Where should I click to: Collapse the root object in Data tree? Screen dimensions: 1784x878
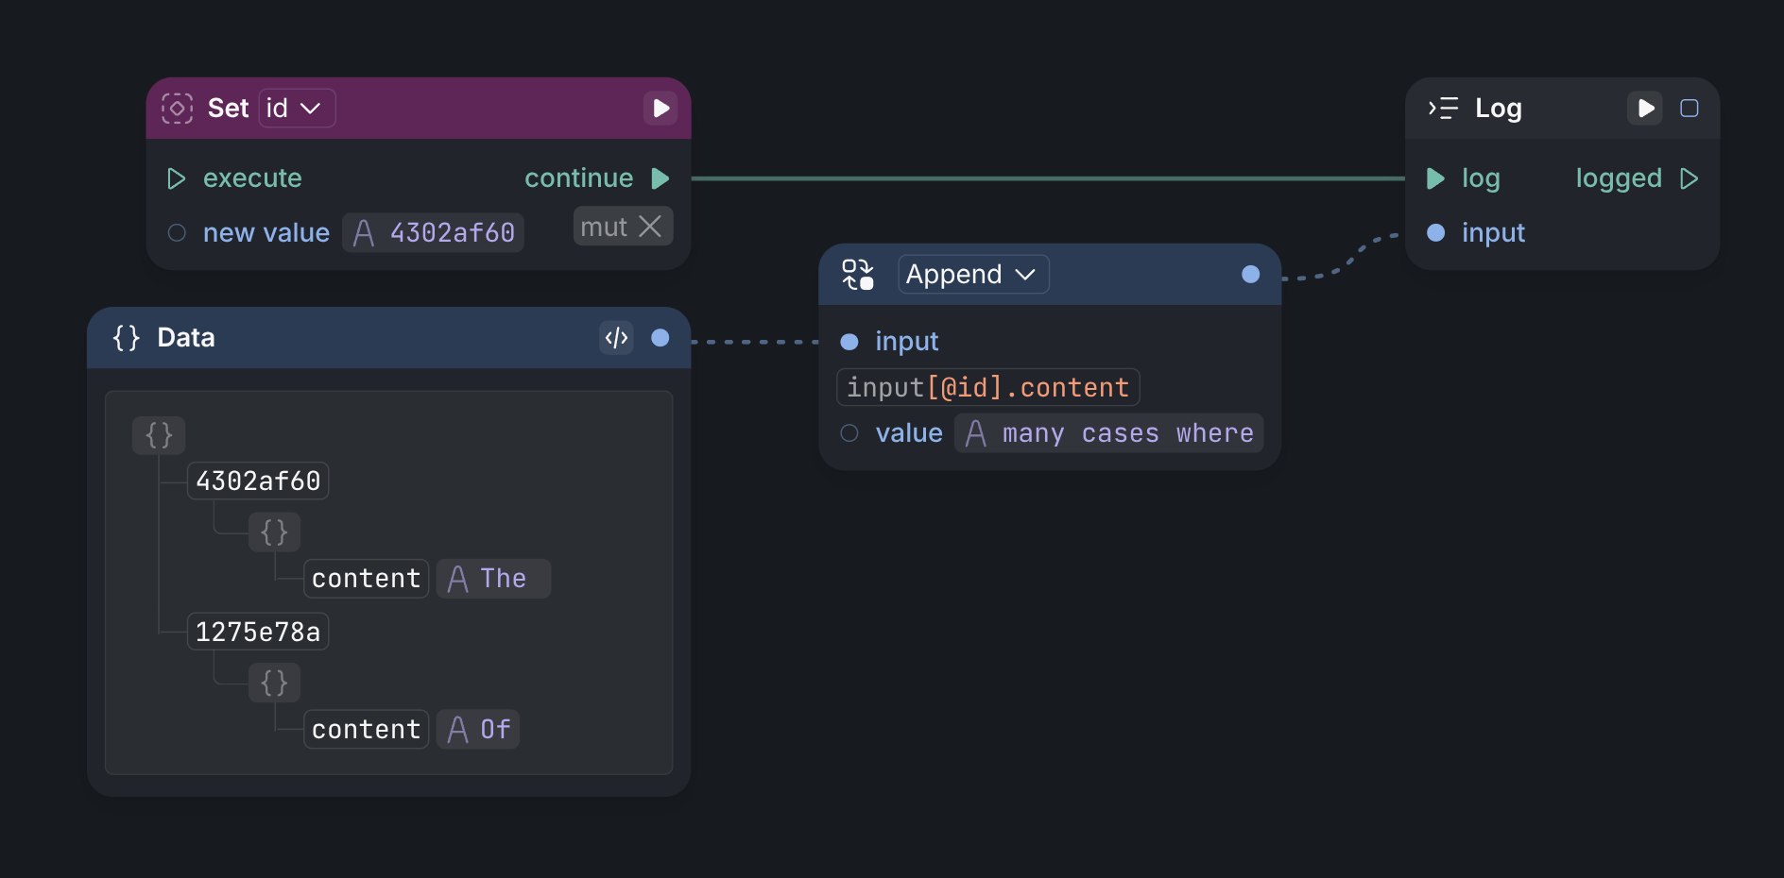159,435
